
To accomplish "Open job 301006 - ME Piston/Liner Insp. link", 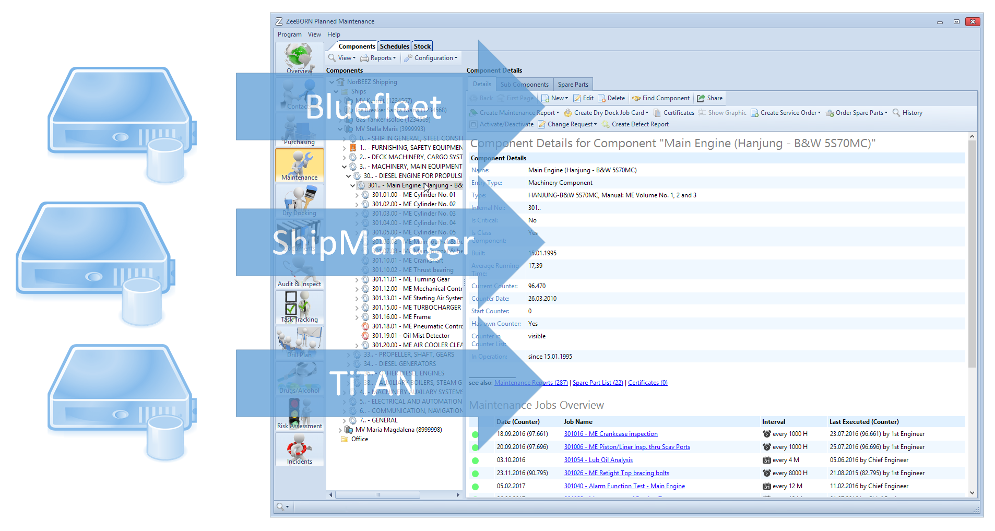I will [627, 447].
